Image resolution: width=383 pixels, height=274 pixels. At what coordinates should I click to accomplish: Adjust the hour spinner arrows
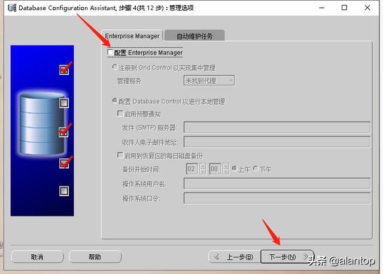tap(202, 169)
